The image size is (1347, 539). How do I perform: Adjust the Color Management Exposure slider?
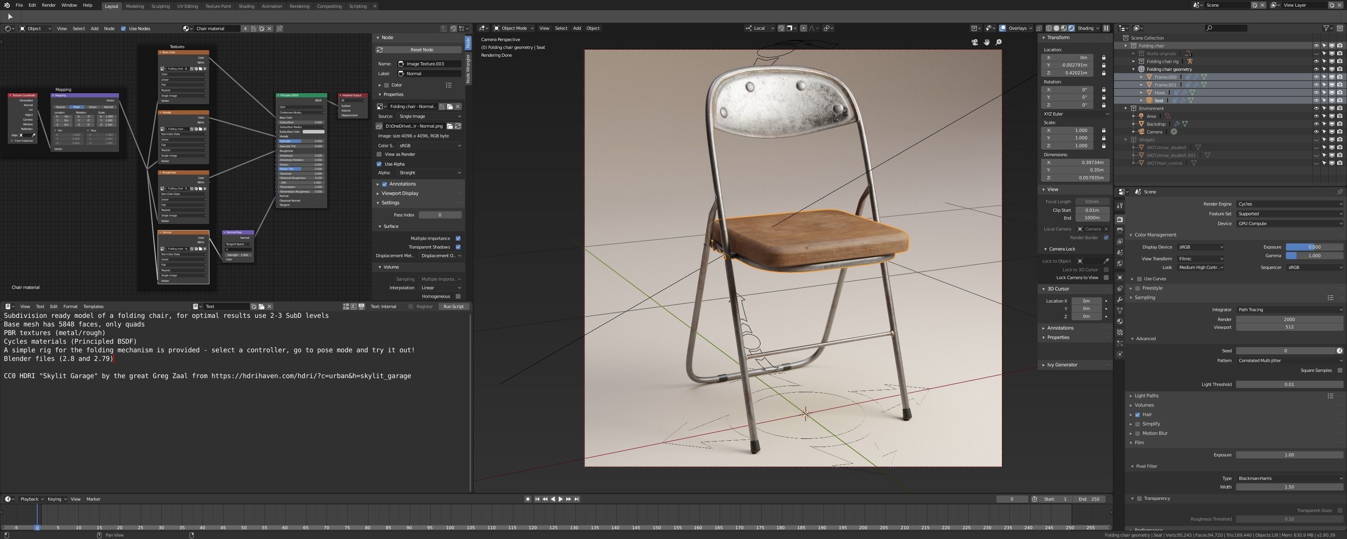pos(1314,247)
